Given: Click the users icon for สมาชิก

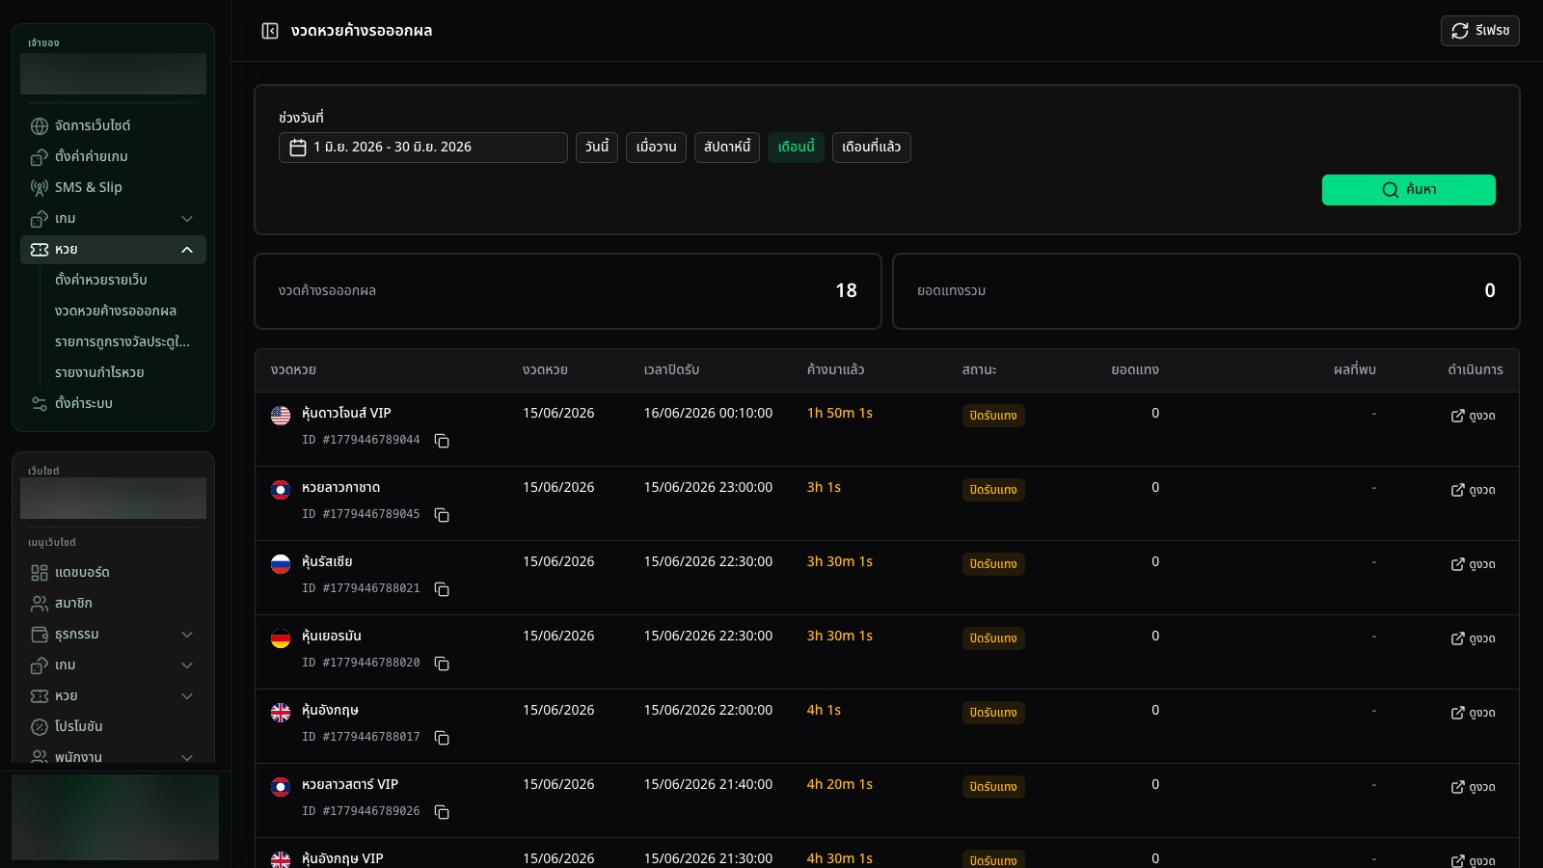Looking at the screenshot, I should click(x=40, y=604).
